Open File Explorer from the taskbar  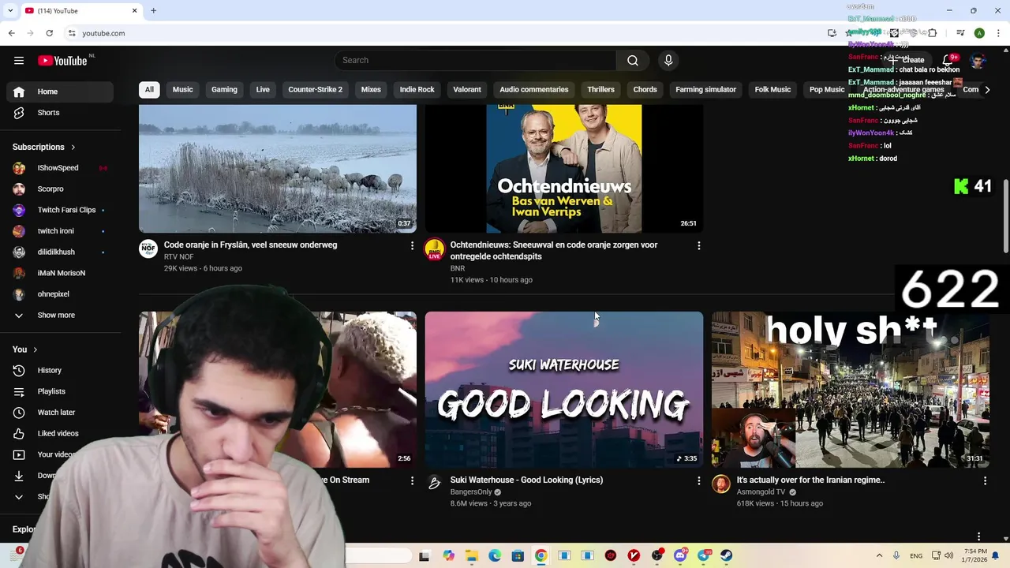tap(472, 555)
